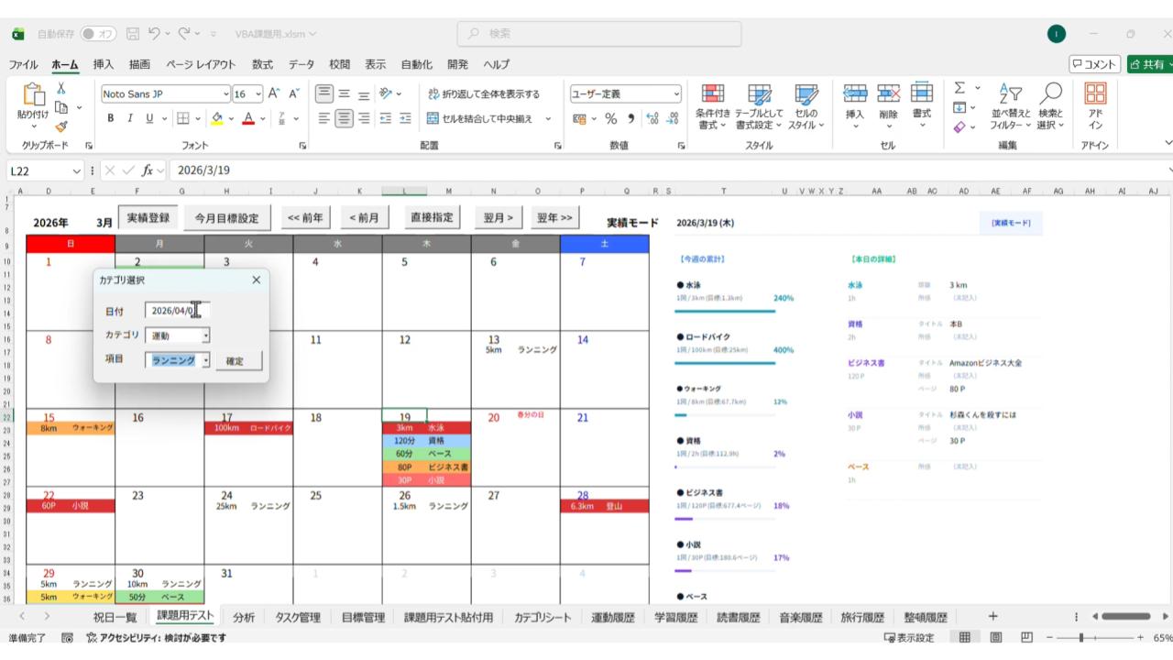Open the 数式 ribbon tab
The height and width of the screenshot is (660, 1173).
pyautogui.click(x=262, y=64)
